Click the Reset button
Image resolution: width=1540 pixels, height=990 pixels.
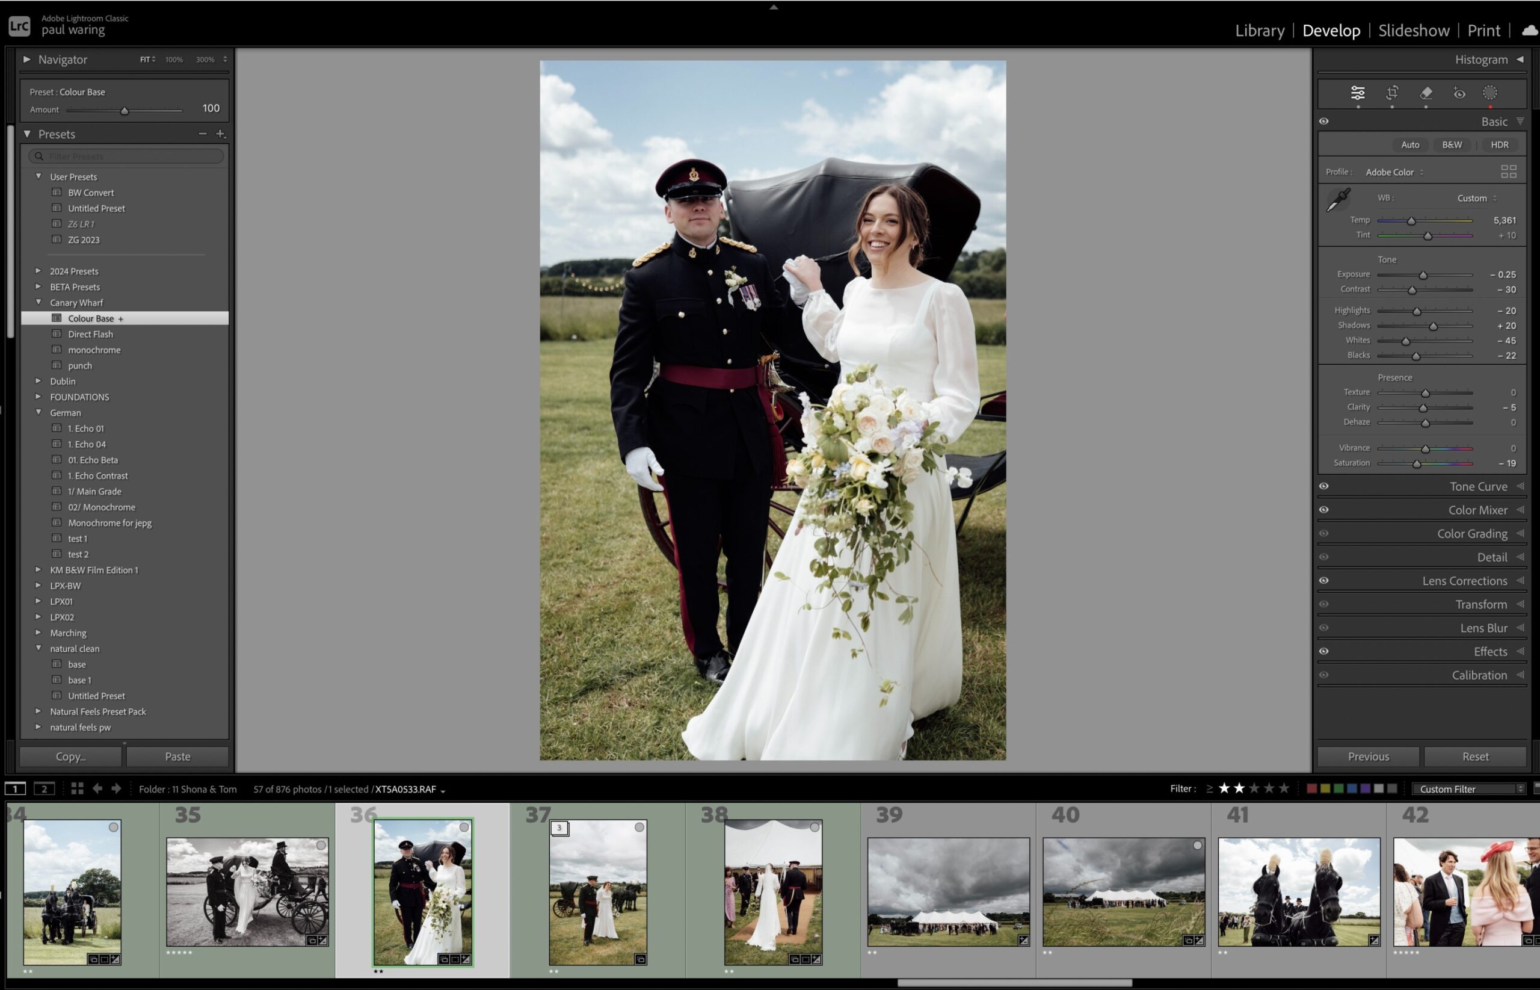pos(1475,756)
